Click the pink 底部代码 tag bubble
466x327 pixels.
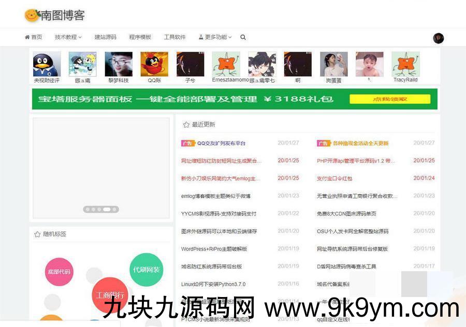[59, 272]
